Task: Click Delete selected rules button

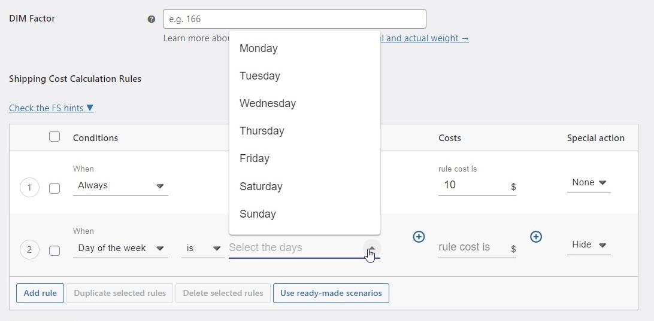Action: 223,293
